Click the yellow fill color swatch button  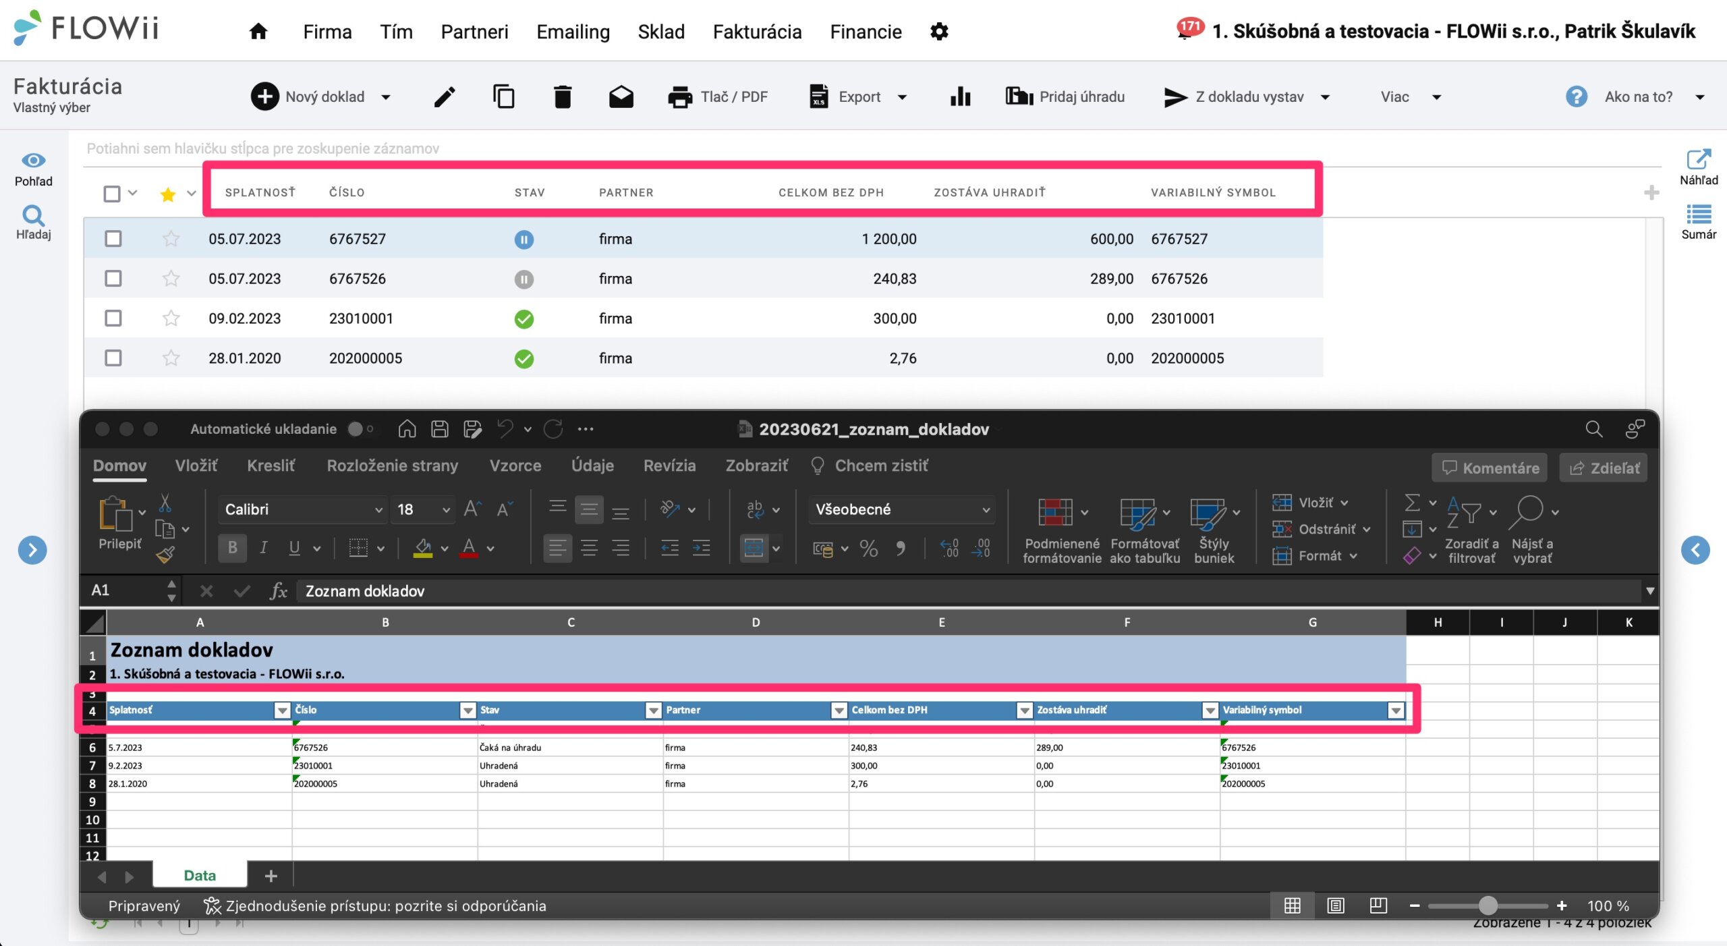[x=423, y=549]
